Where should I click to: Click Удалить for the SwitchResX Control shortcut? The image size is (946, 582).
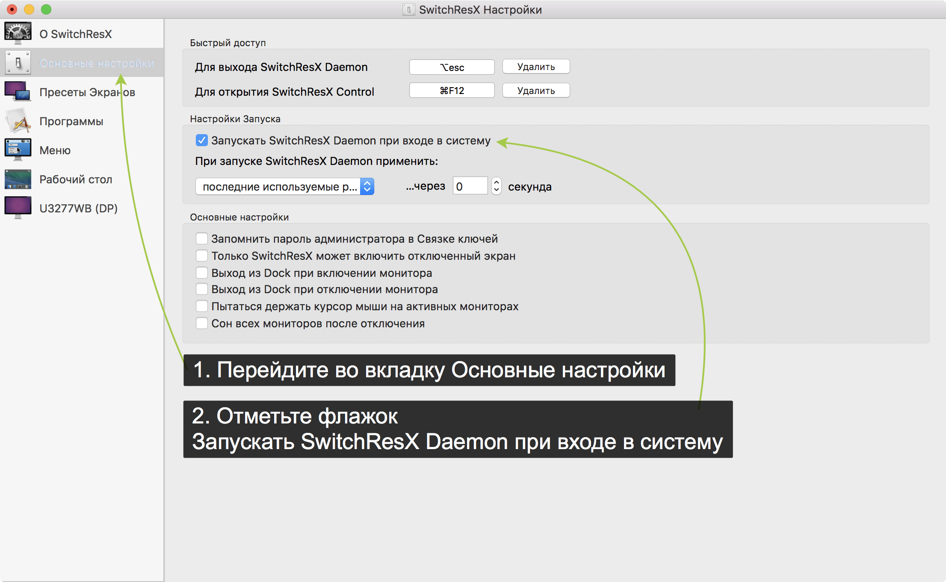(536, 91)
